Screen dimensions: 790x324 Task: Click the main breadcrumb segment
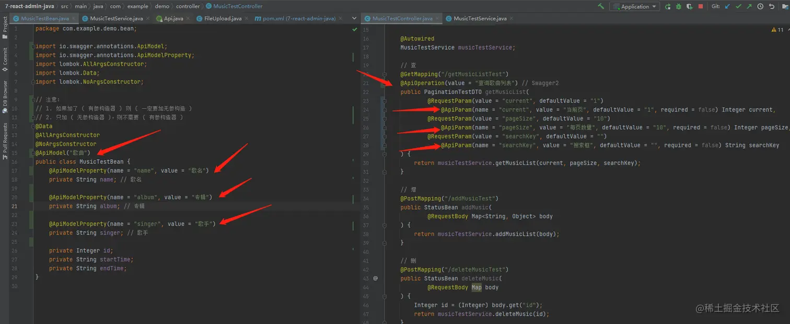[80, 6]
